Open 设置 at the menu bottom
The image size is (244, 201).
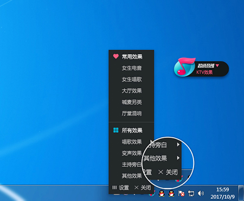120,187
